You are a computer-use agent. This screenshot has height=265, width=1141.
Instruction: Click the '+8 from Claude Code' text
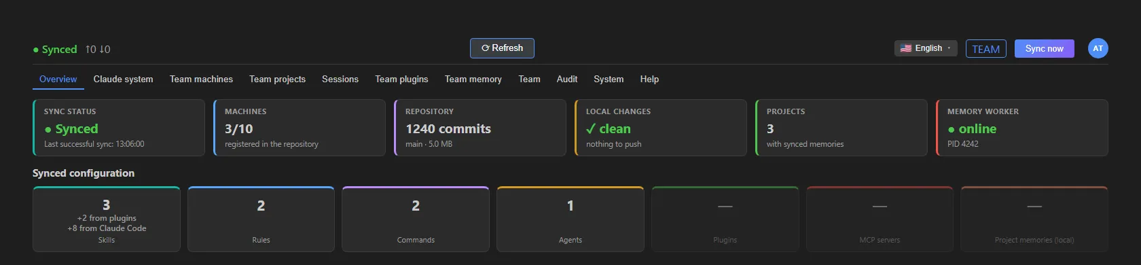point(107,228)
